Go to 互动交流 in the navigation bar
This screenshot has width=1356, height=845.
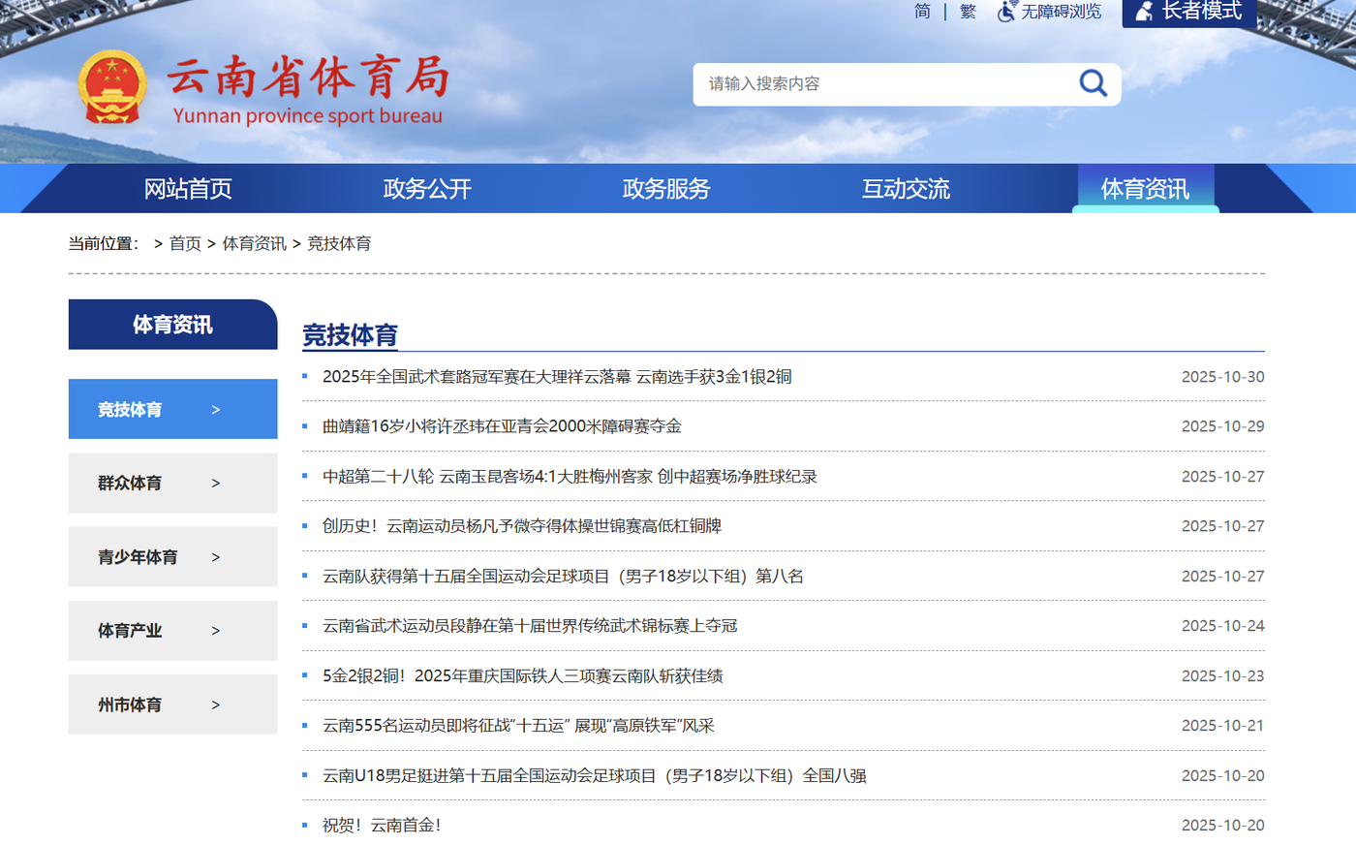(906, 189)
